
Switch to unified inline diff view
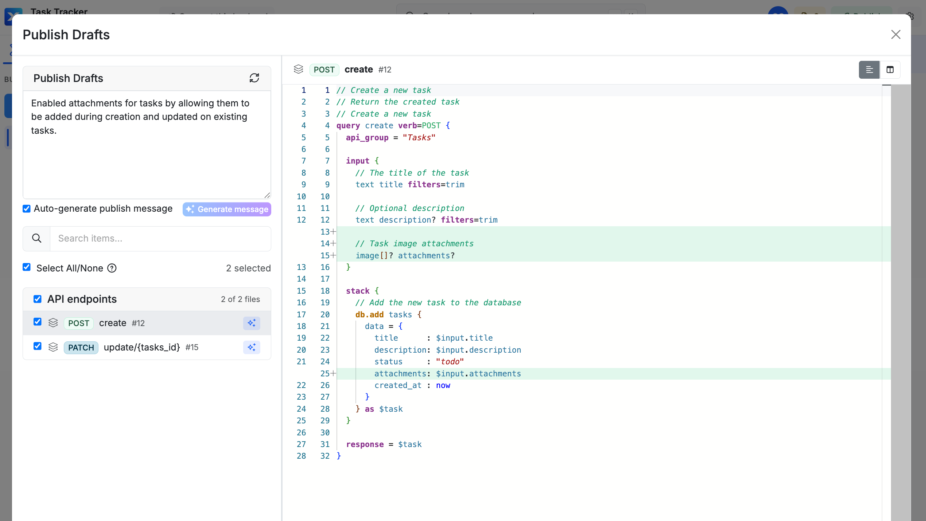tap(869, 70)
